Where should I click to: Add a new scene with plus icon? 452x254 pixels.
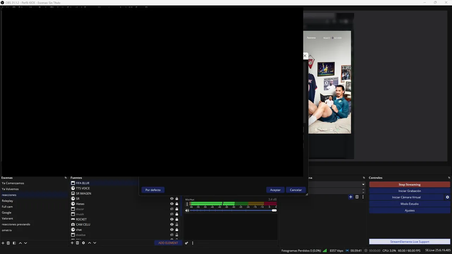pyautogui.click(x=3, y=243)
